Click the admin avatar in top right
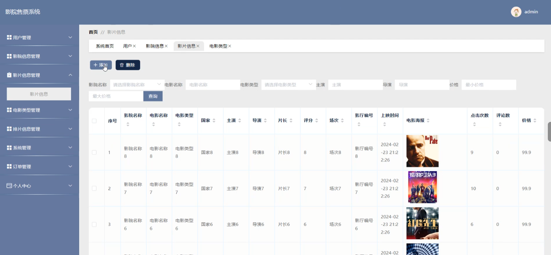551x255 pixels. [x=516, y=12]
